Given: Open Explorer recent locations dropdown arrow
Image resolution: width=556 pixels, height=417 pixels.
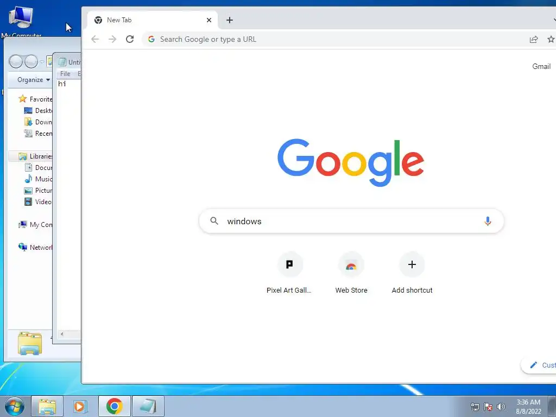Looking at the screenshot, I should click(x=42, y=62).
